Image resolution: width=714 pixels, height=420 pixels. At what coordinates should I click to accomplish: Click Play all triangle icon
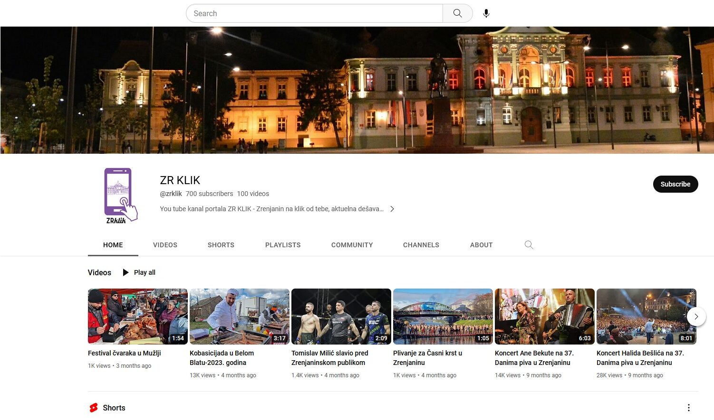(x=125, y=272)
